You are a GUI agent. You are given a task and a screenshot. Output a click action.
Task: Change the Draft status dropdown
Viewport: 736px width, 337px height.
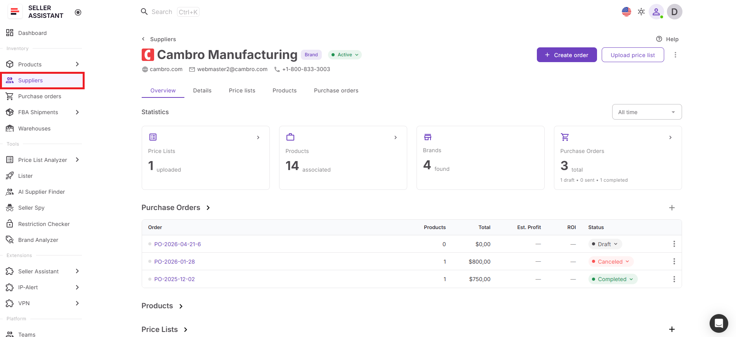coord(605,244)
